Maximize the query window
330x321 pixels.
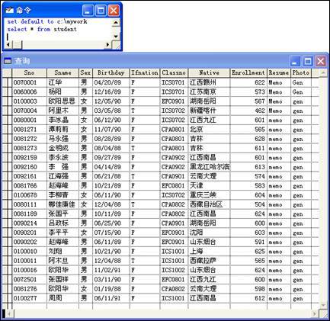[308, 61]
